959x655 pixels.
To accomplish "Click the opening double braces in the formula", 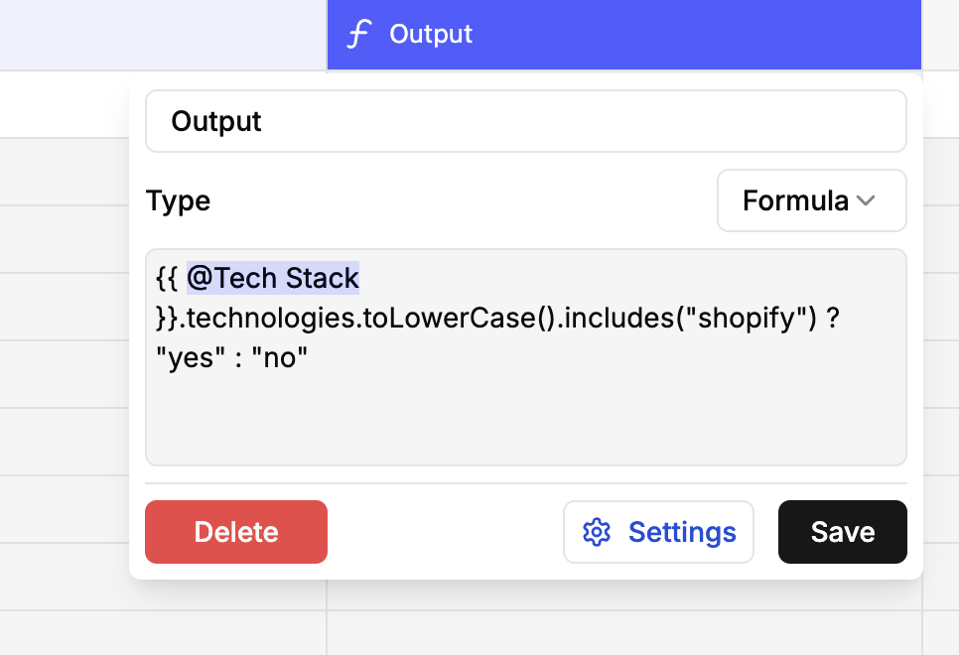I will (x=167, y=278).
